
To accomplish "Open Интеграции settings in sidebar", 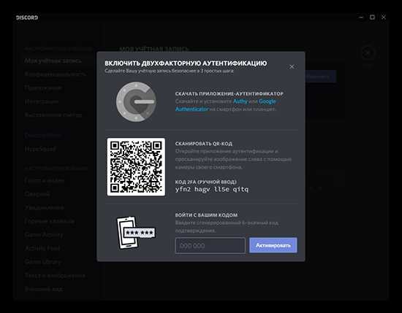I will (41, 101).
